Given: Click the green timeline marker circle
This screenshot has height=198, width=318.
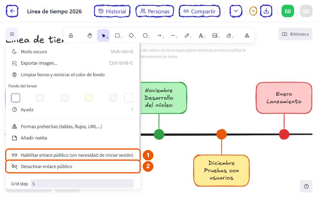Looking at the screenshot, I should [159, 134].
